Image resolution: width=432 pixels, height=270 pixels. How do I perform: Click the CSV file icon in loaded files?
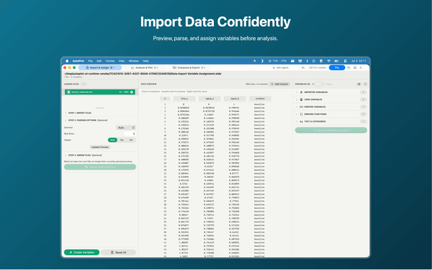click(x=69, y=92)
